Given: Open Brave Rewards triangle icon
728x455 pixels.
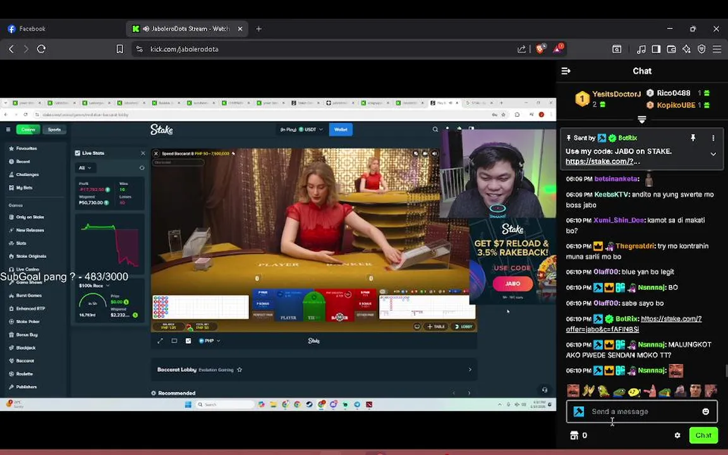Looking at the screenshot, I should pos(557,48).
